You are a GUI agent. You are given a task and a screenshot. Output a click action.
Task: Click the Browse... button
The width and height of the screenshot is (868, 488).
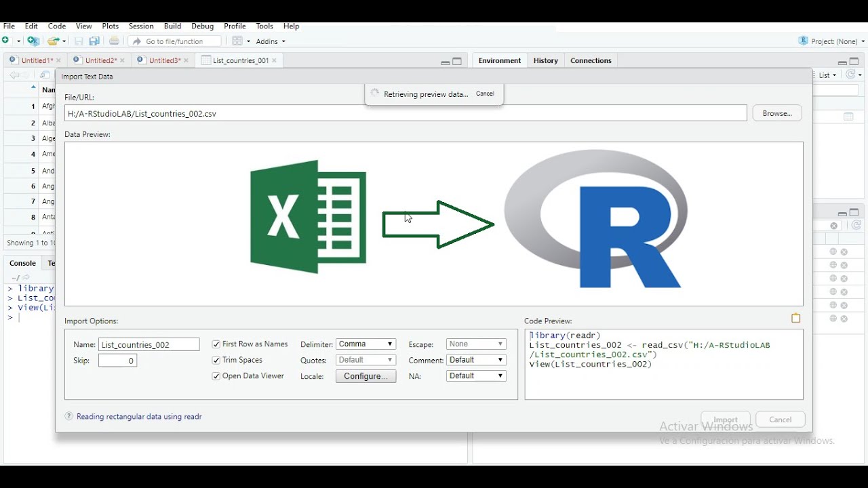tap(777, 113)
